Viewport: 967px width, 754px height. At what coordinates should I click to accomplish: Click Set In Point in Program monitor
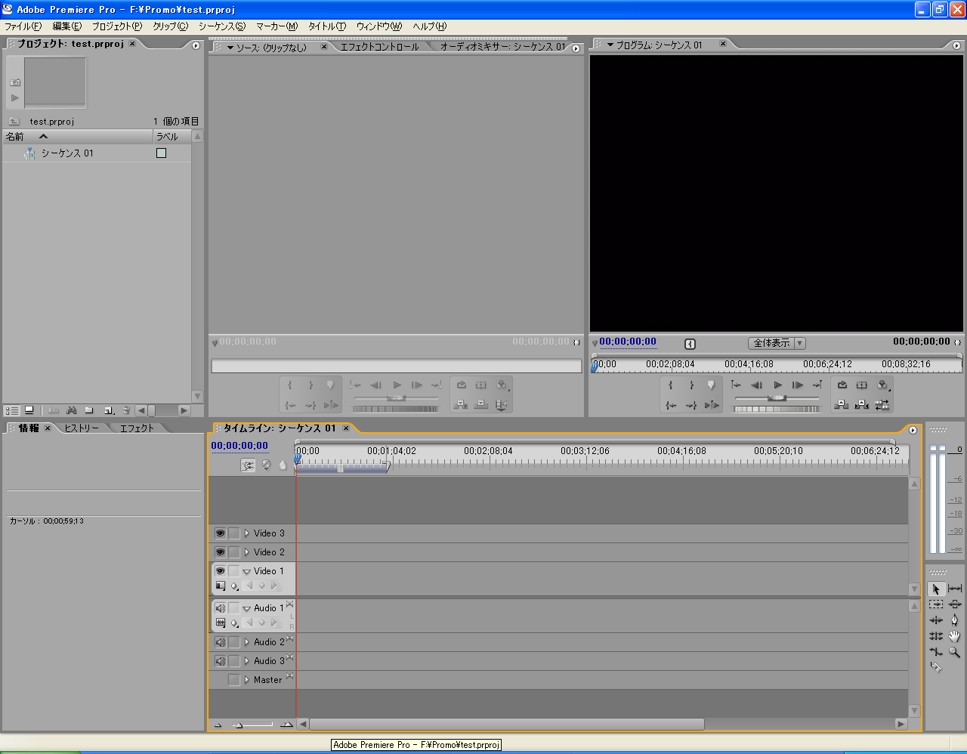point(670,385)
